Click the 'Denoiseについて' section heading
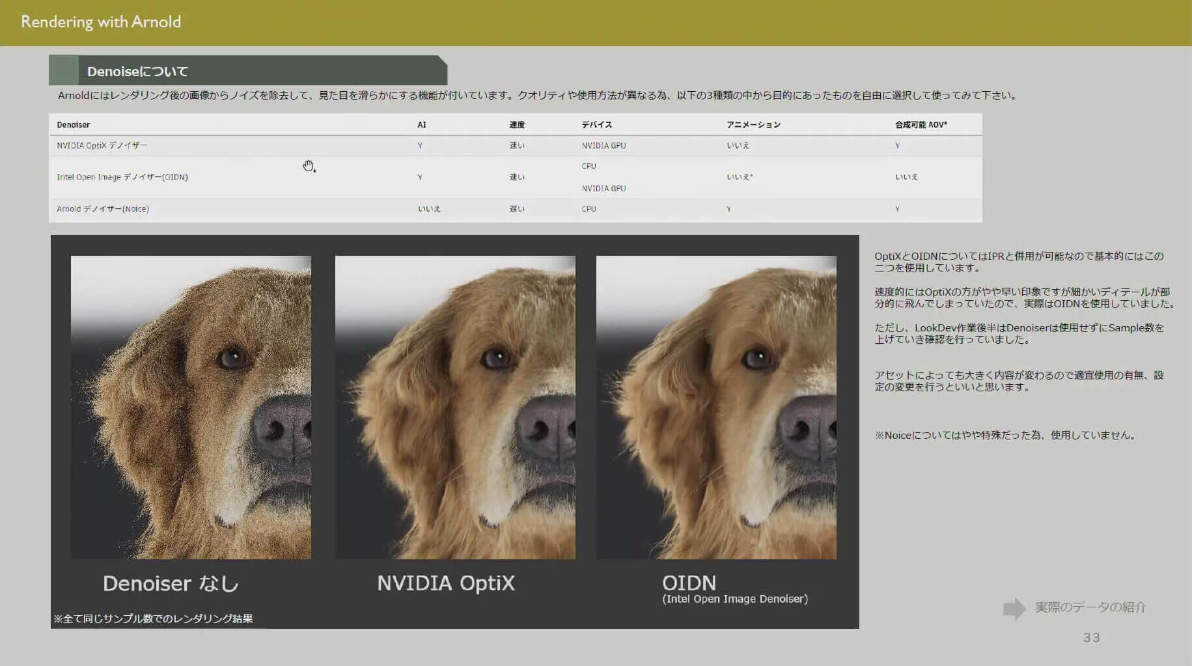The width and height of the screenshot is (1192, 666). point(137,72)
